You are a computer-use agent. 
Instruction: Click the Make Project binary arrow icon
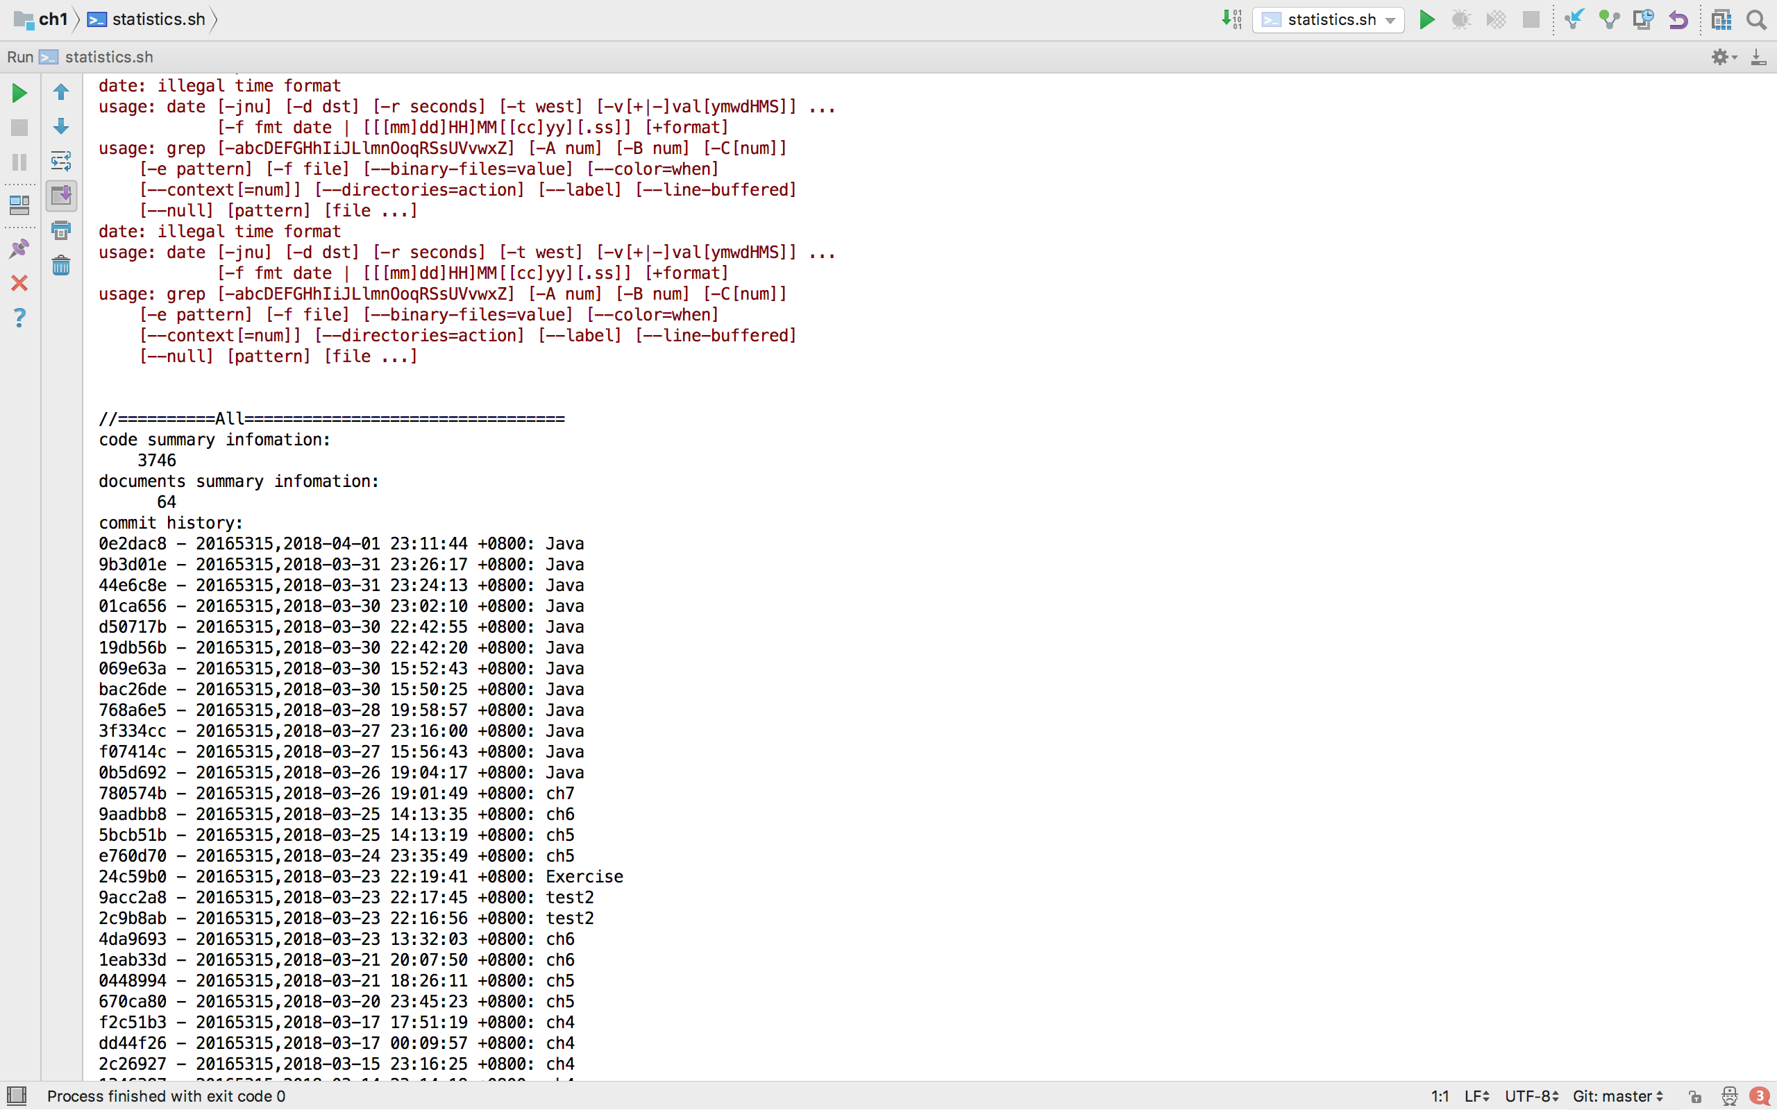1231,19
